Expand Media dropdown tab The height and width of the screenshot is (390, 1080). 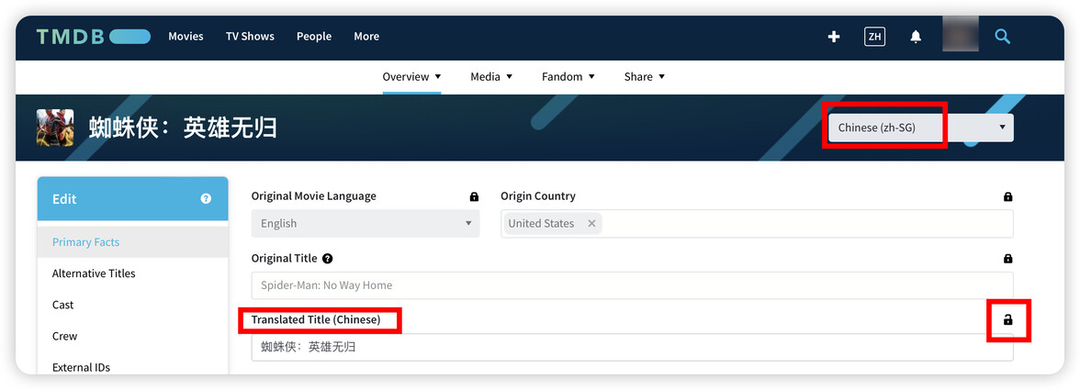[492, 77]
